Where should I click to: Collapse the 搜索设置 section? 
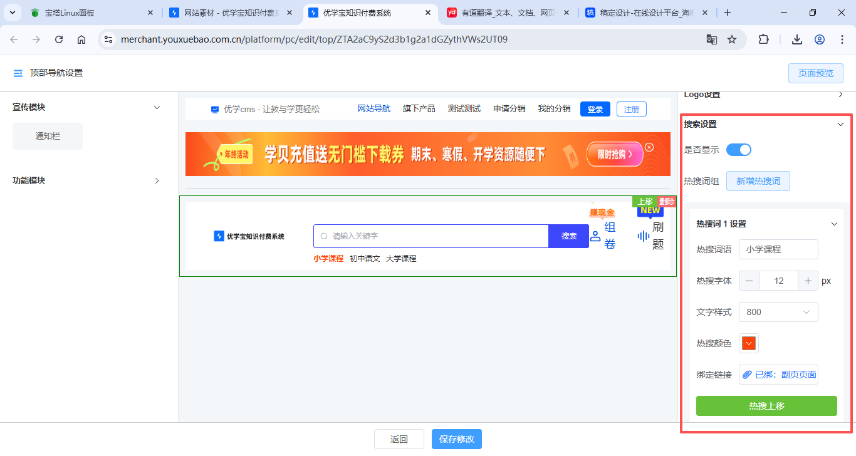click(841, 125)
